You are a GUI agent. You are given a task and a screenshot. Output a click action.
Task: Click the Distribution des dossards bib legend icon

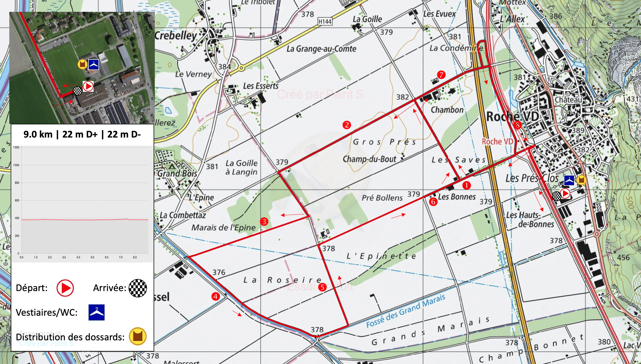click(137, 336)
